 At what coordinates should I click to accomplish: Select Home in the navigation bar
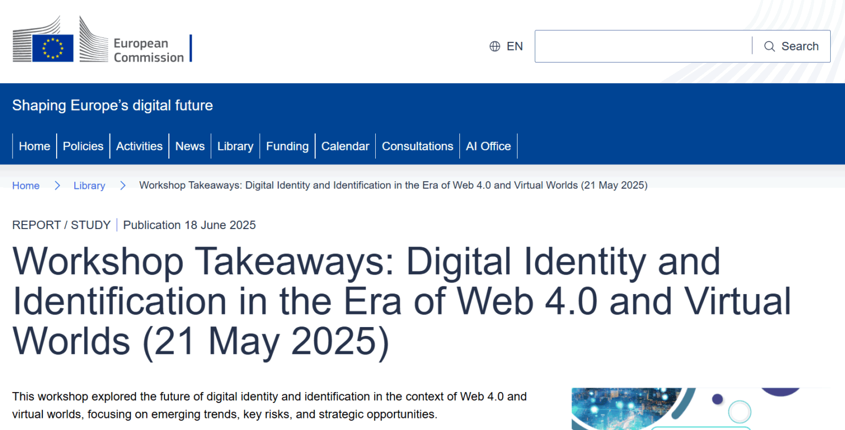34,146
